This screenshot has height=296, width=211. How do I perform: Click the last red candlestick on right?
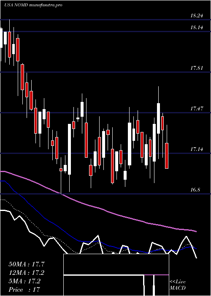coord(167,156)
